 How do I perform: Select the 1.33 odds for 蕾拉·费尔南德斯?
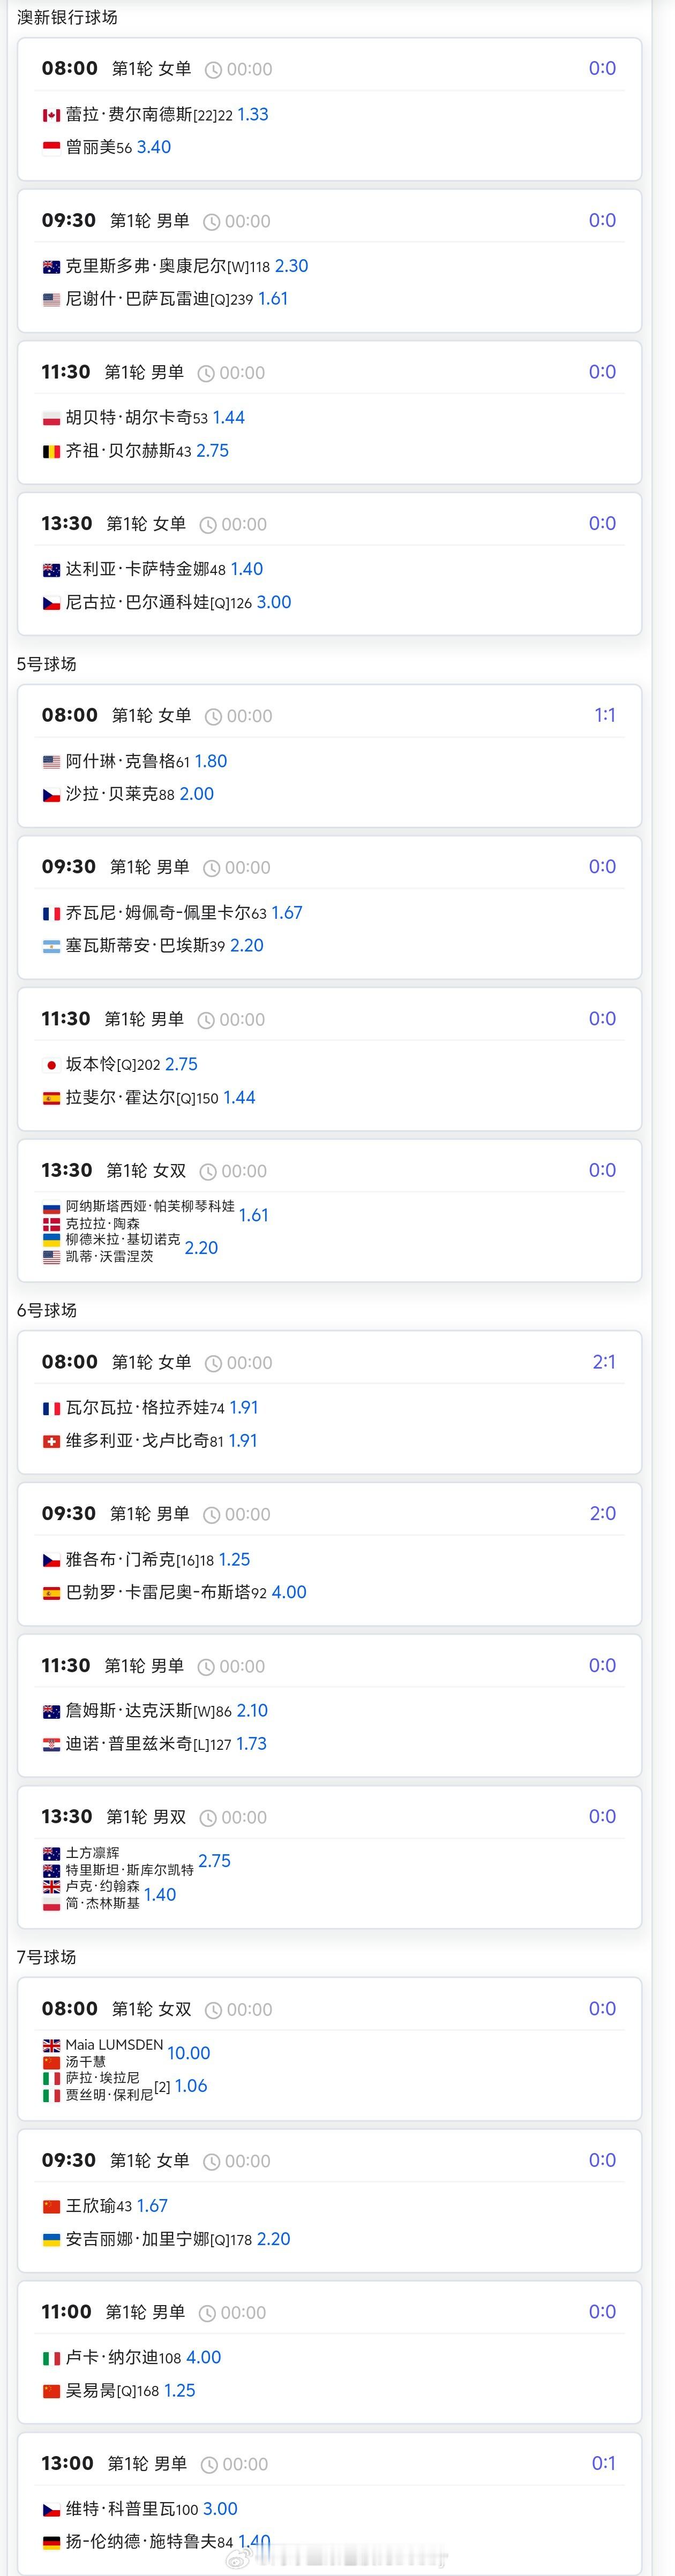pyautogui.click(x=254, y=115)
